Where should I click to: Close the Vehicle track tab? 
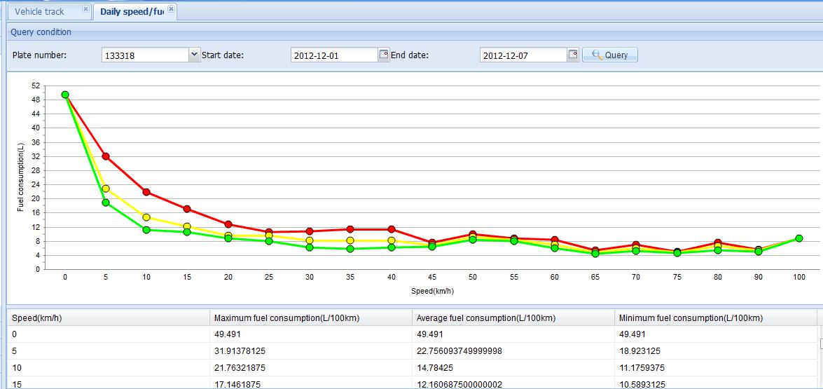85,9
